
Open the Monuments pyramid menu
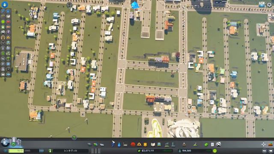click(x=184, y=145)
